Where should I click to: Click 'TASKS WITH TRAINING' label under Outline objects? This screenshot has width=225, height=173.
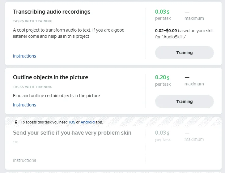tap(33, 87)
